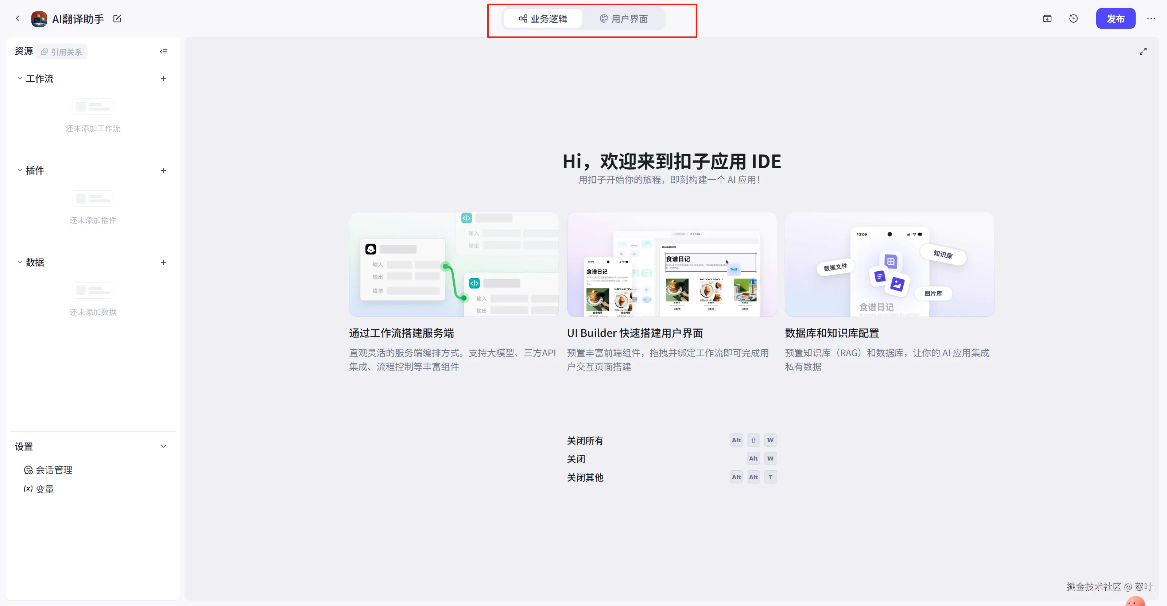Click the fullscreen expand icon in canvas
Viewport: 1167px width, 606px height.
pyautogui.click(x=1143, y=52)
